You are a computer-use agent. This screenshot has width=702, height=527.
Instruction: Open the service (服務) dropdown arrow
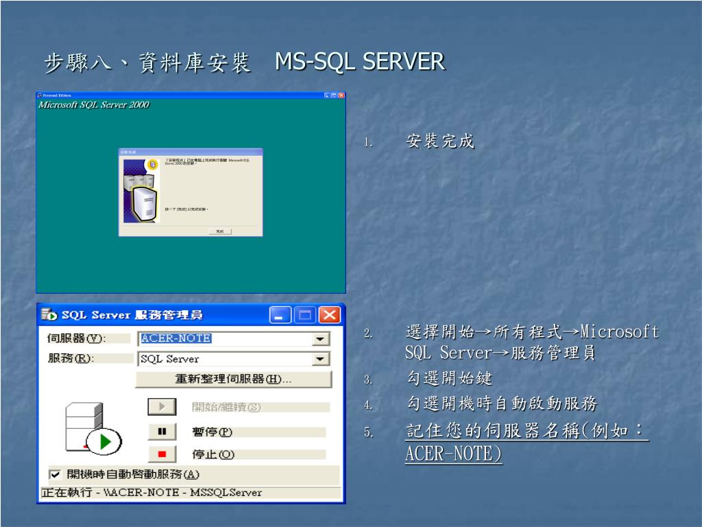tap(320, 359)
